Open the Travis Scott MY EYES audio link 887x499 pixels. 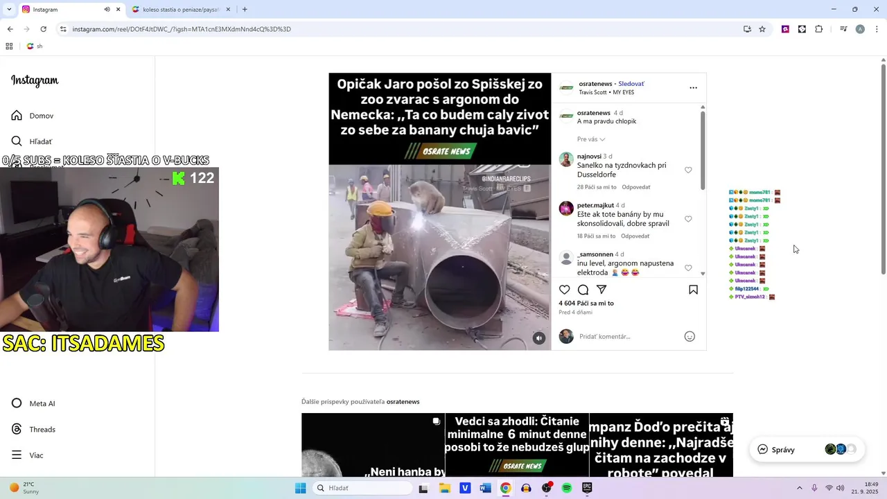tap(606, 93)
